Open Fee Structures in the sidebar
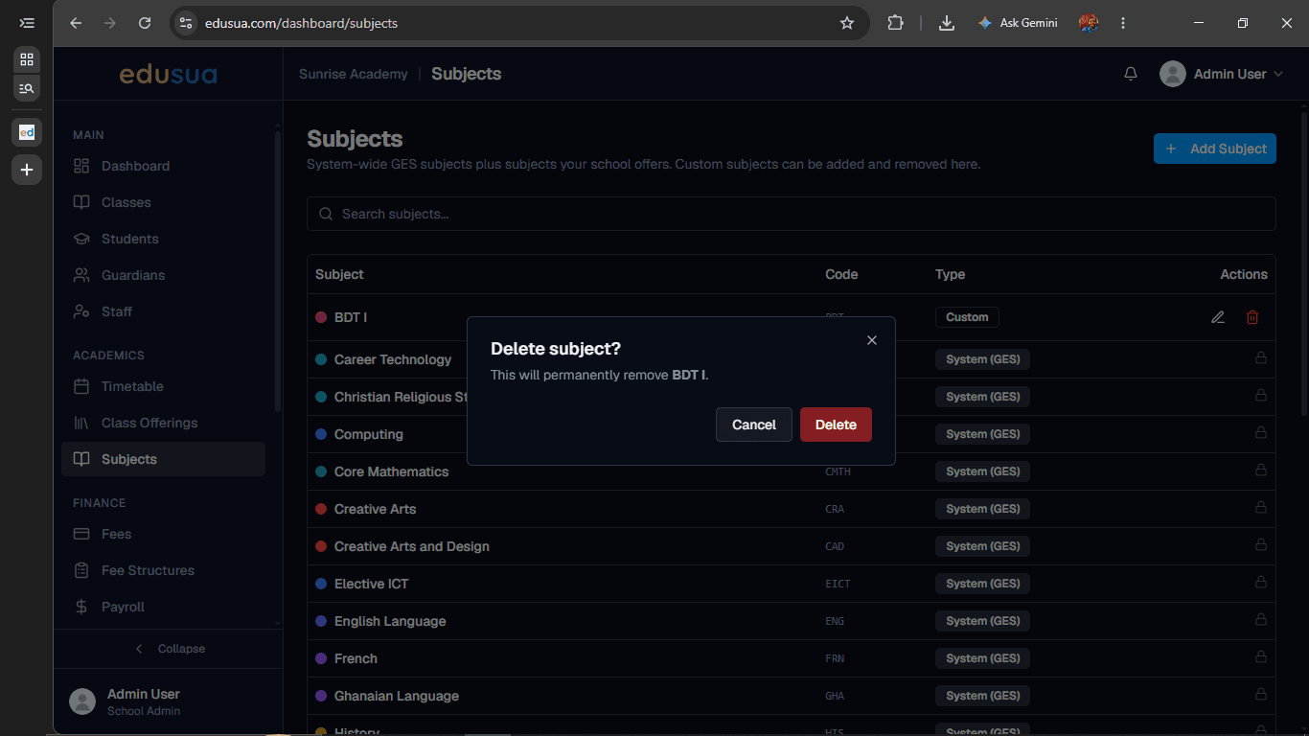The height and width of the screenshot is (736, 1309). pyautogui.click(x=163, y=570)
